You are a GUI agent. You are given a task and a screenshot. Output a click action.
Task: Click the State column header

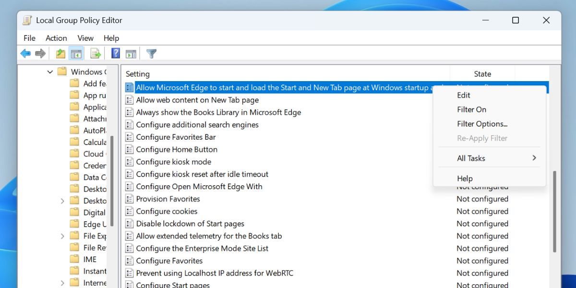click(x=482, y=73)
